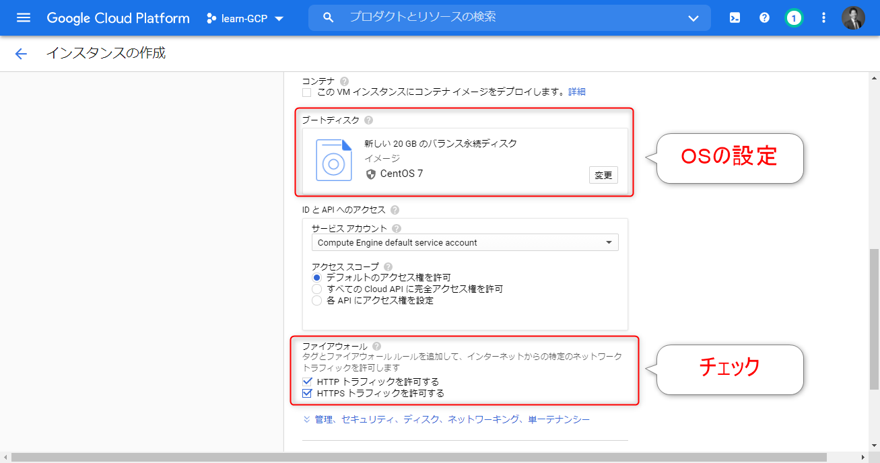Click help icon next to アクセス スコープ
Viewport: 880px width, 463px height.
388,266
